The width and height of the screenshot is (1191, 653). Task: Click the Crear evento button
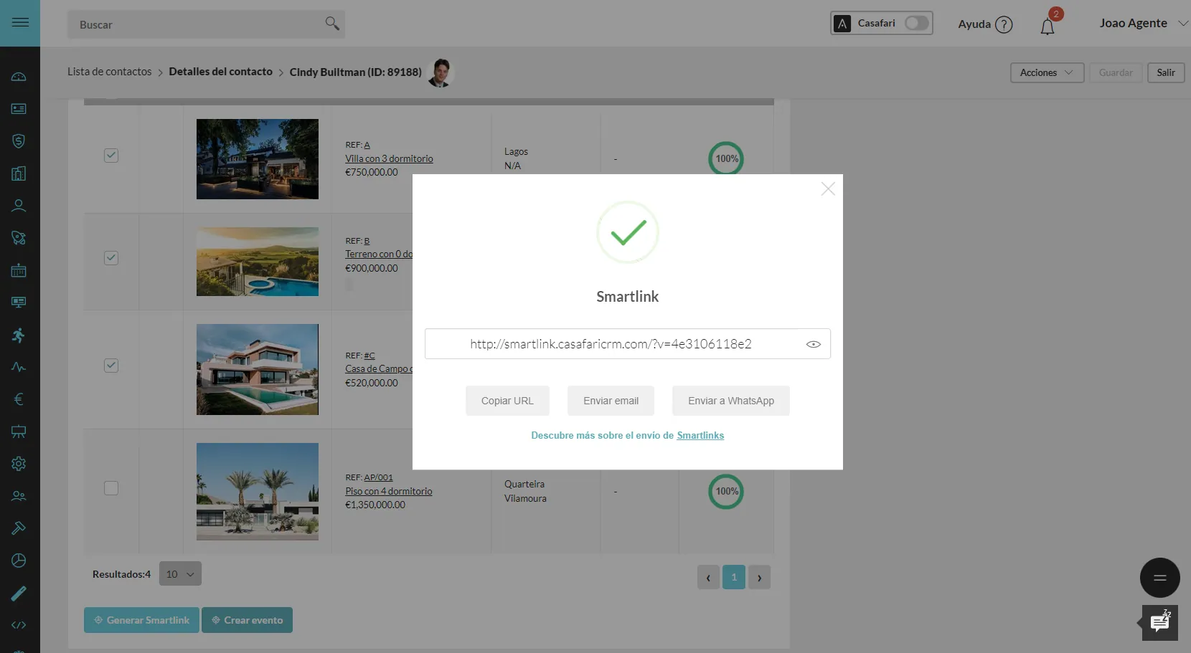click(247, 620)
